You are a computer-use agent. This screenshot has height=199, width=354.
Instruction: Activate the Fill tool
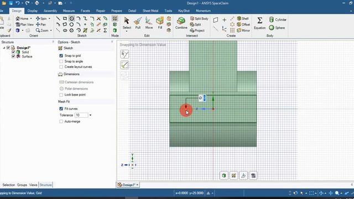tap(160, 23)
